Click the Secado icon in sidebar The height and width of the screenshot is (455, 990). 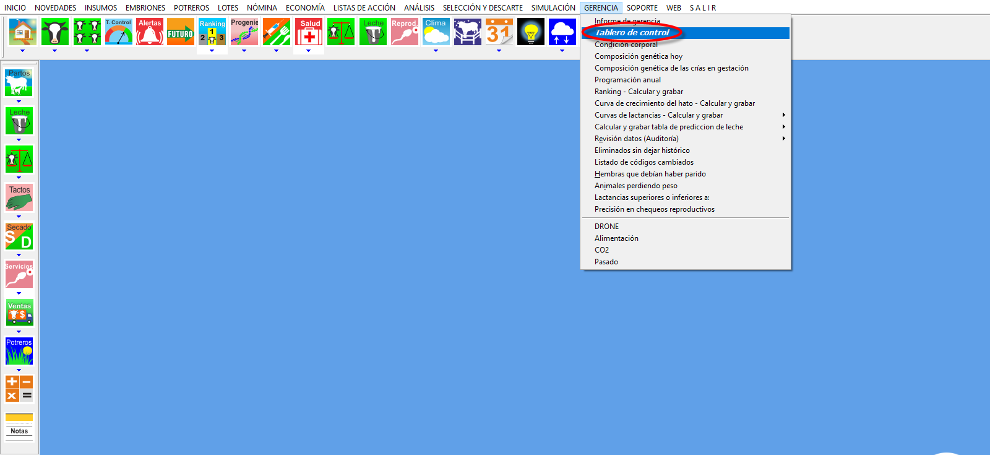coord(19,236)
